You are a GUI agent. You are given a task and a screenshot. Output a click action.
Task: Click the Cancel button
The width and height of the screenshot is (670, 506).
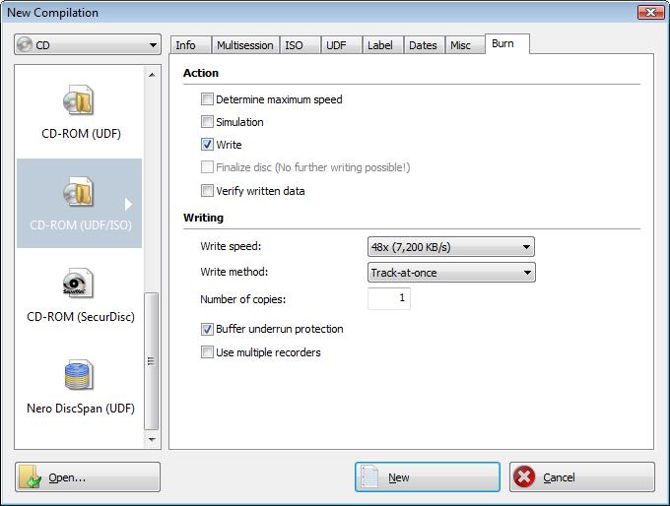click(x=582, y=477)
